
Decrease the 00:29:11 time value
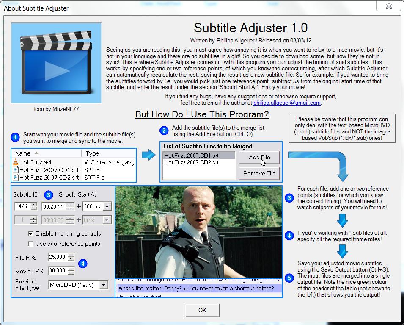[70, 208]
